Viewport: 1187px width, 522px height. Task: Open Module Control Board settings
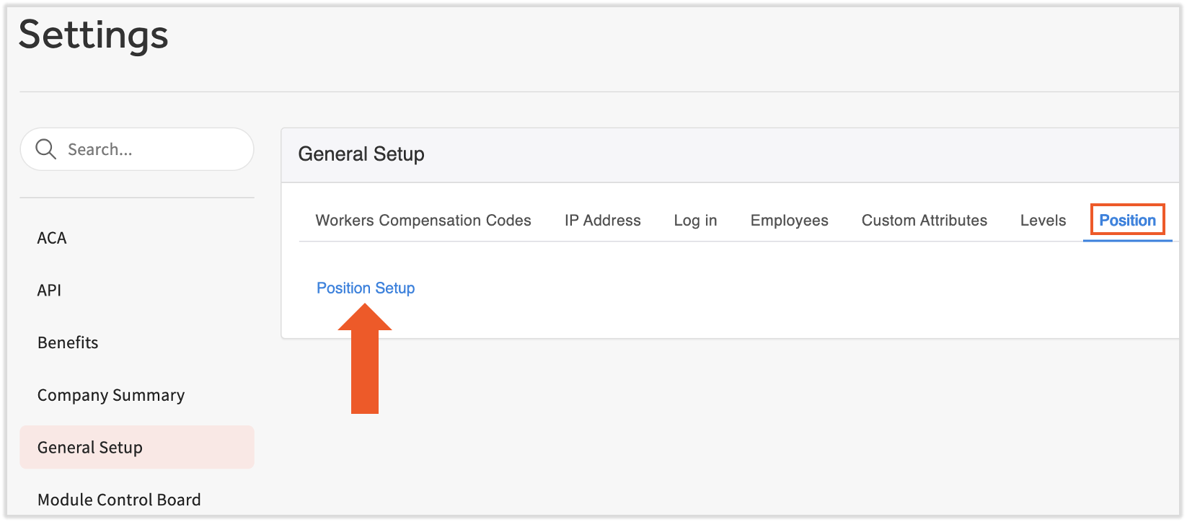pos(119,500)
